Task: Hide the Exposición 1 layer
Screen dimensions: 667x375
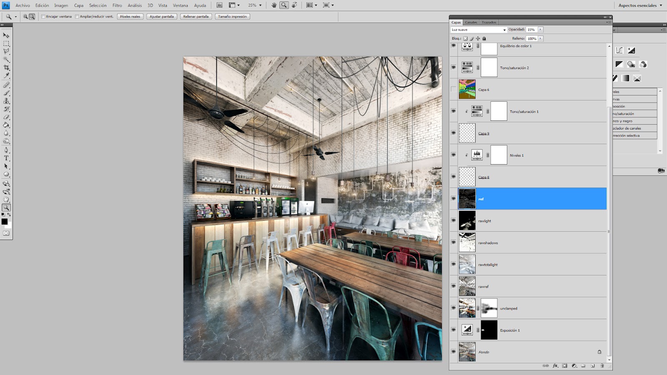Action: (x=454, y=330)
